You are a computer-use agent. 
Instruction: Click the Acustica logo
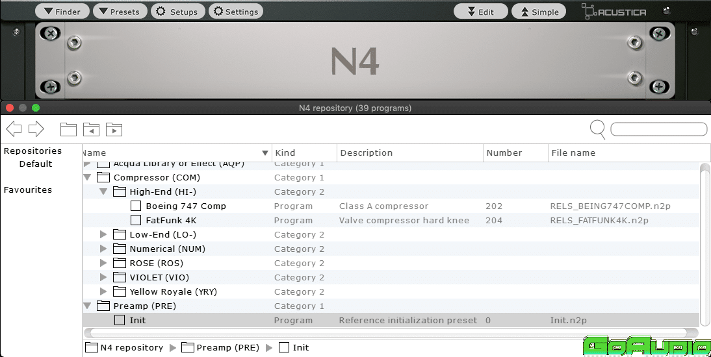(x=614, y=12)
